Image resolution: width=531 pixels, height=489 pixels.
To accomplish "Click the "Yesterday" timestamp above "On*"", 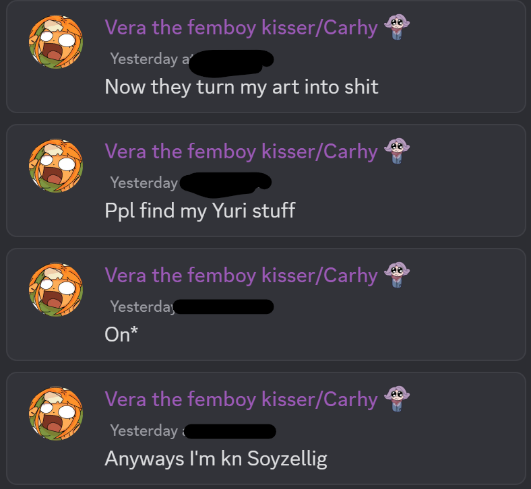I will 142,306.
